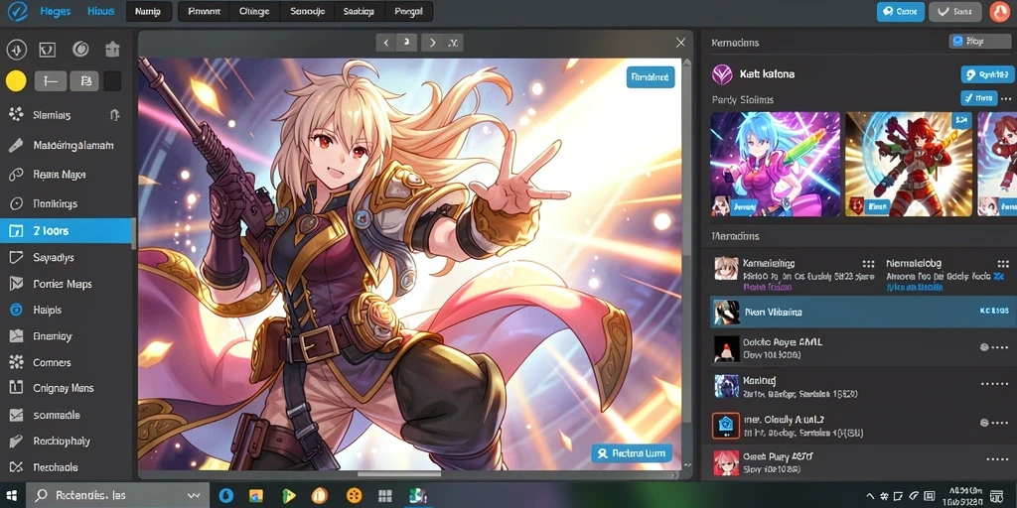
Task: Click the circular down-arrow icon in sidebar
Action: (x=16, y=50)
